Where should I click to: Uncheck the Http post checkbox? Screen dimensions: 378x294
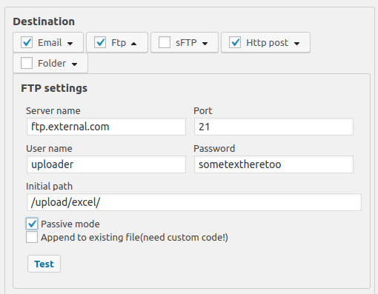click(235, 42)
